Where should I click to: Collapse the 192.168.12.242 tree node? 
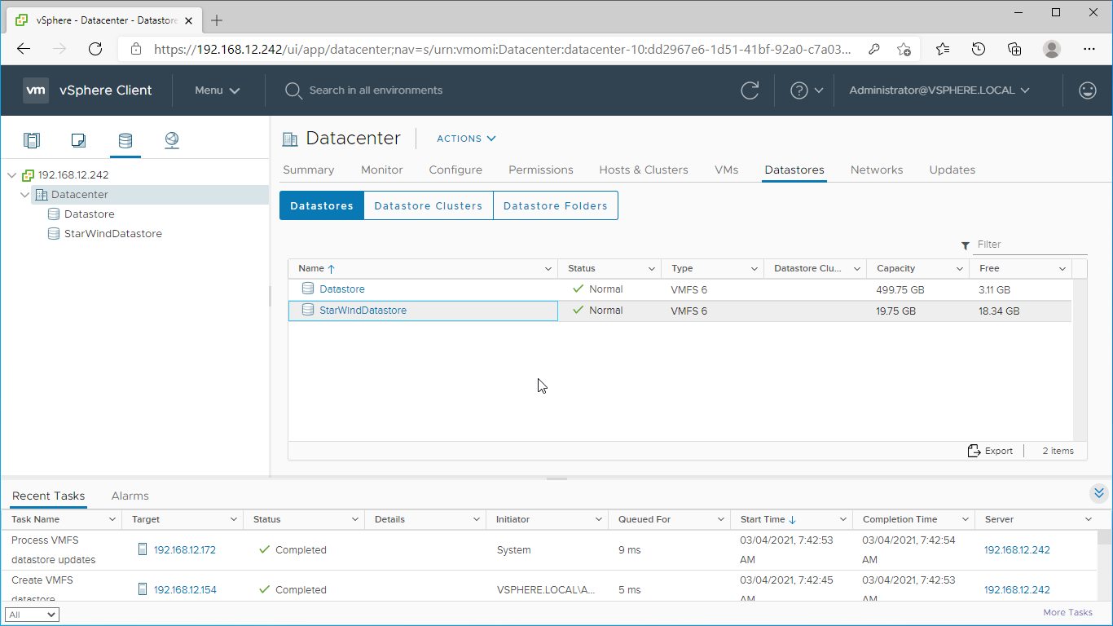coord(11,175)
